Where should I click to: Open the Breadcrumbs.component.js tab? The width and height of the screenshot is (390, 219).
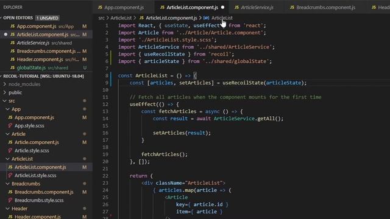click(325, 7)
